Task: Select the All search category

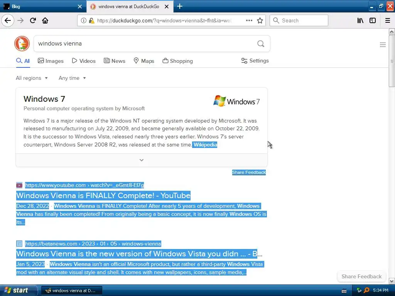Action: point(23,61)
